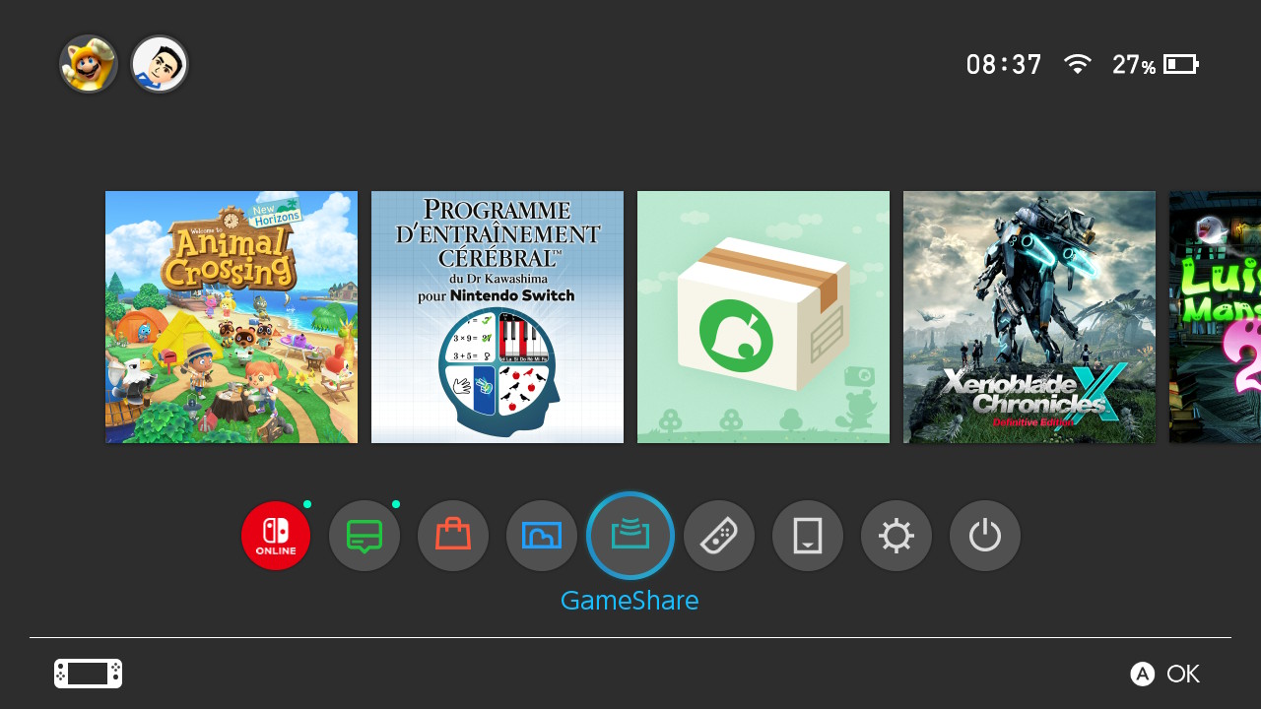Click the battery level icon

pyautogui.click(x=1181, y=64)
